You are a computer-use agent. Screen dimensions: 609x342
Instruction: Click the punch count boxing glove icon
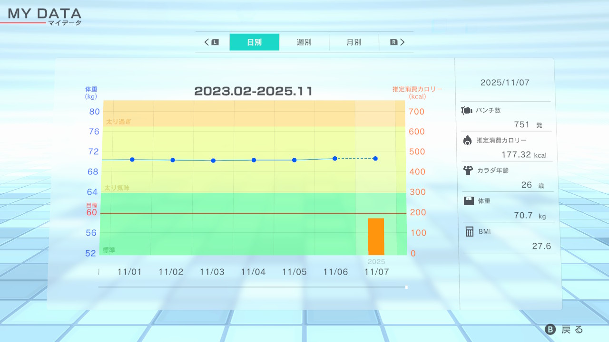click(467, 111)
